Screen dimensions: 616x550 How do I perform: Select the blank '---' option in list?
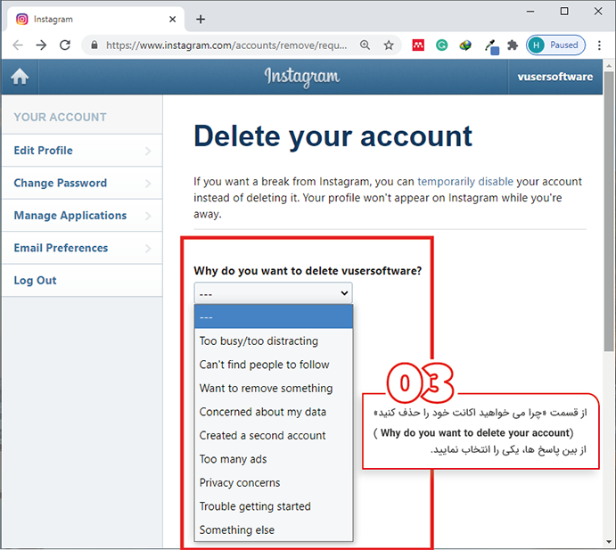coord(274,317)
